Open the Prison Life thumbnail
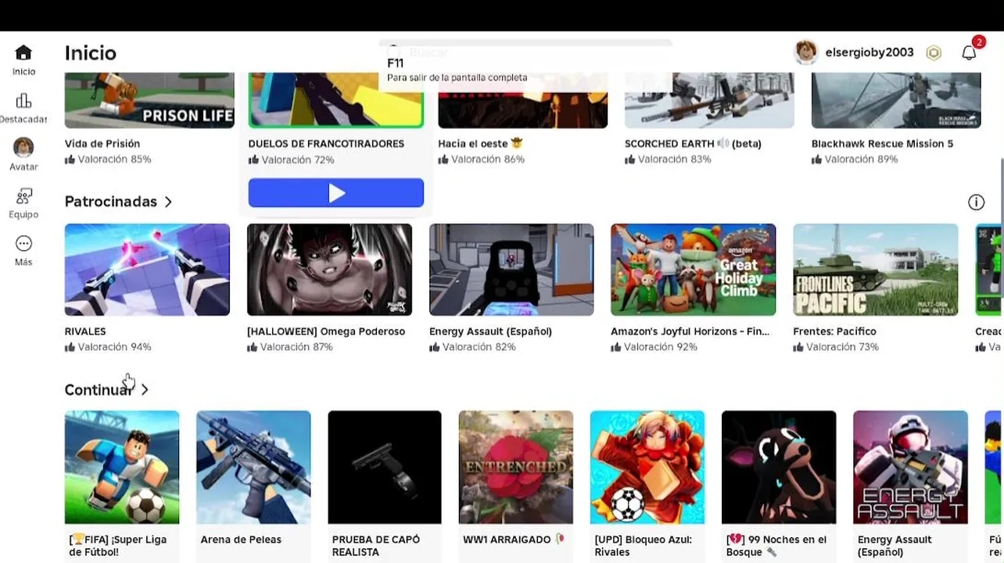The image size is (1004, 563). [x=149, y=100]
